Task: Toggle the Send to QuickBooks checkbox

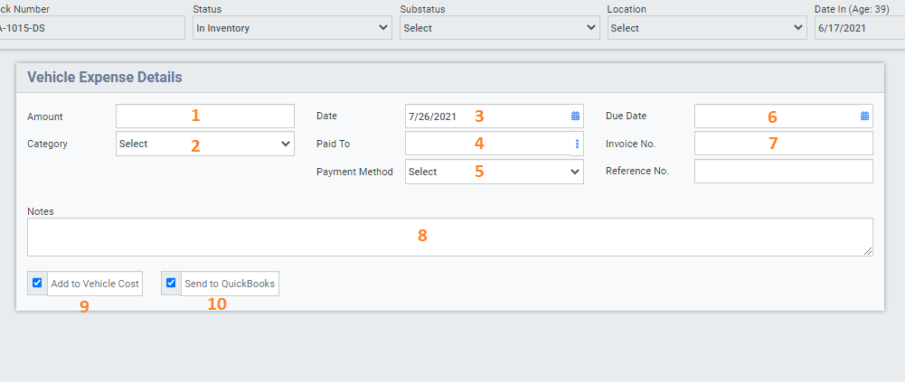Action: [171, 283]
